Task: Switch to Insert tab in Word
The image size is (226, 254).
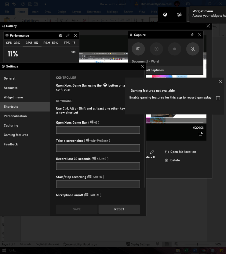Action: click(35, 12)
